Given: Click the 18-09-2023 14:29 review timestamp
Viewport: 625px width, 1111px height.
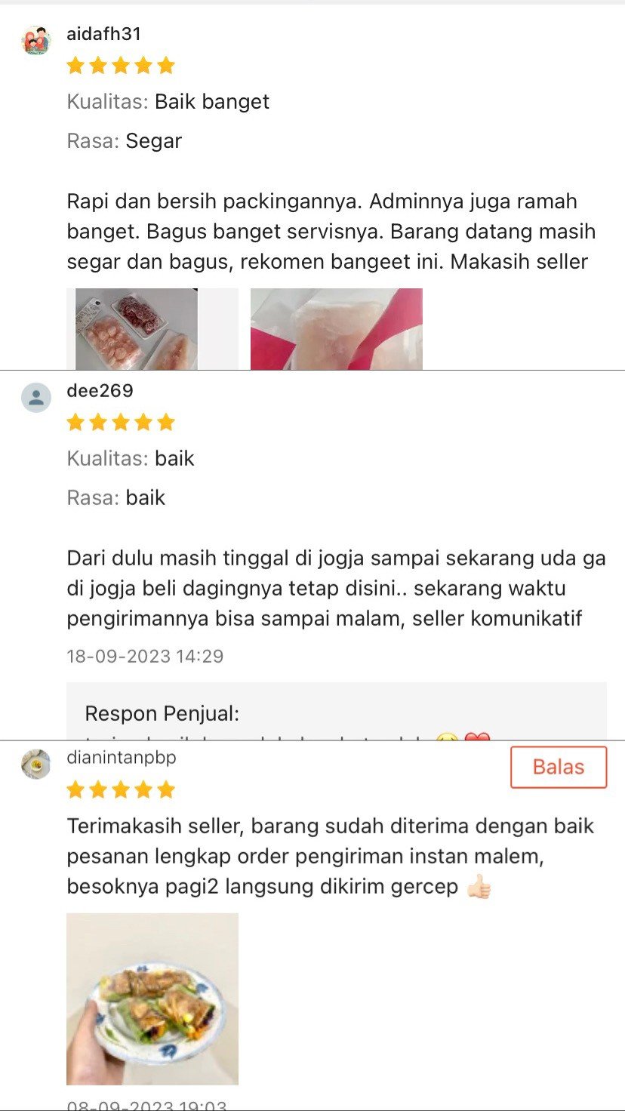Looking at the screenshot, I should coord(145,656).
